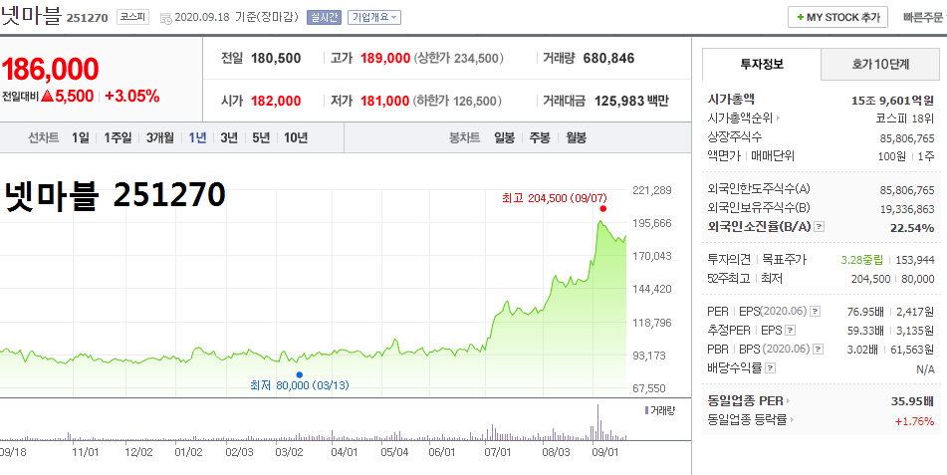Open the 기업개요 dropdown
This screenshot has width=947, height=475.
click(x=374, y=18)
